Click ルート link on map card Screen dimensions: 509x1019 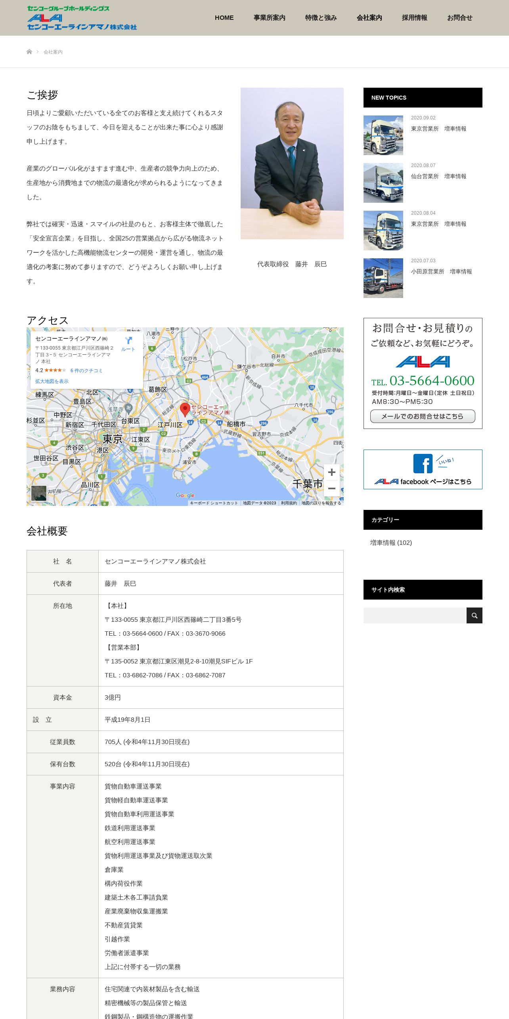128,349
